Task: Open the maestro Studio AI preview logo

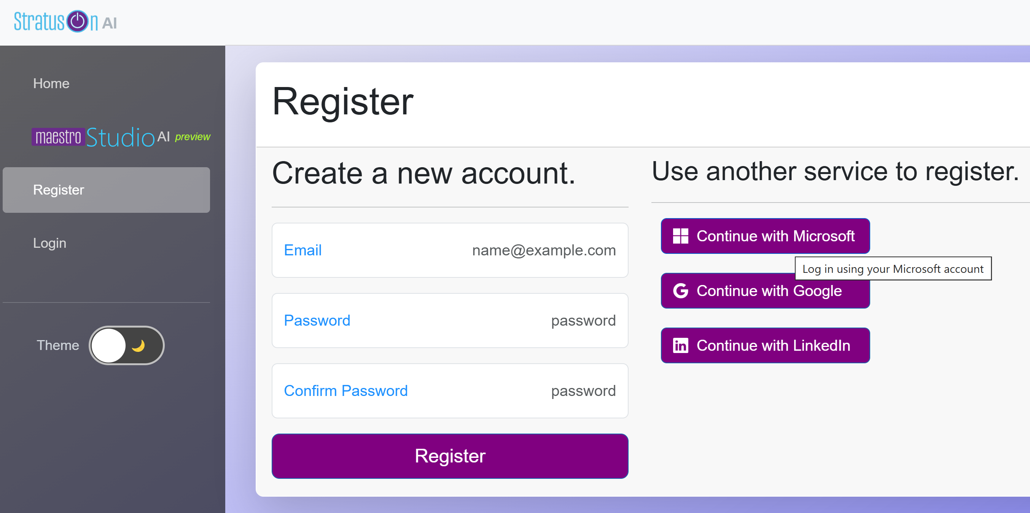Action: point(120,137)
